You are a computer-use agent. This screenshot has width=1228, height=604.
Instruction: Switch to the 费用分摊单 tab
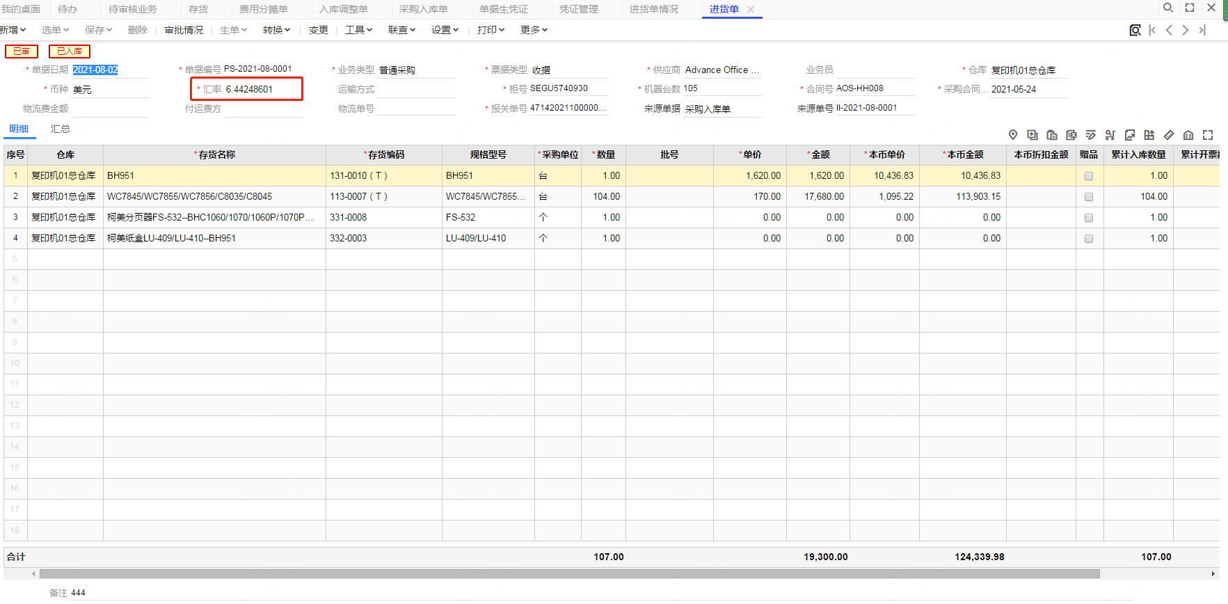click(x=263, y=9)
